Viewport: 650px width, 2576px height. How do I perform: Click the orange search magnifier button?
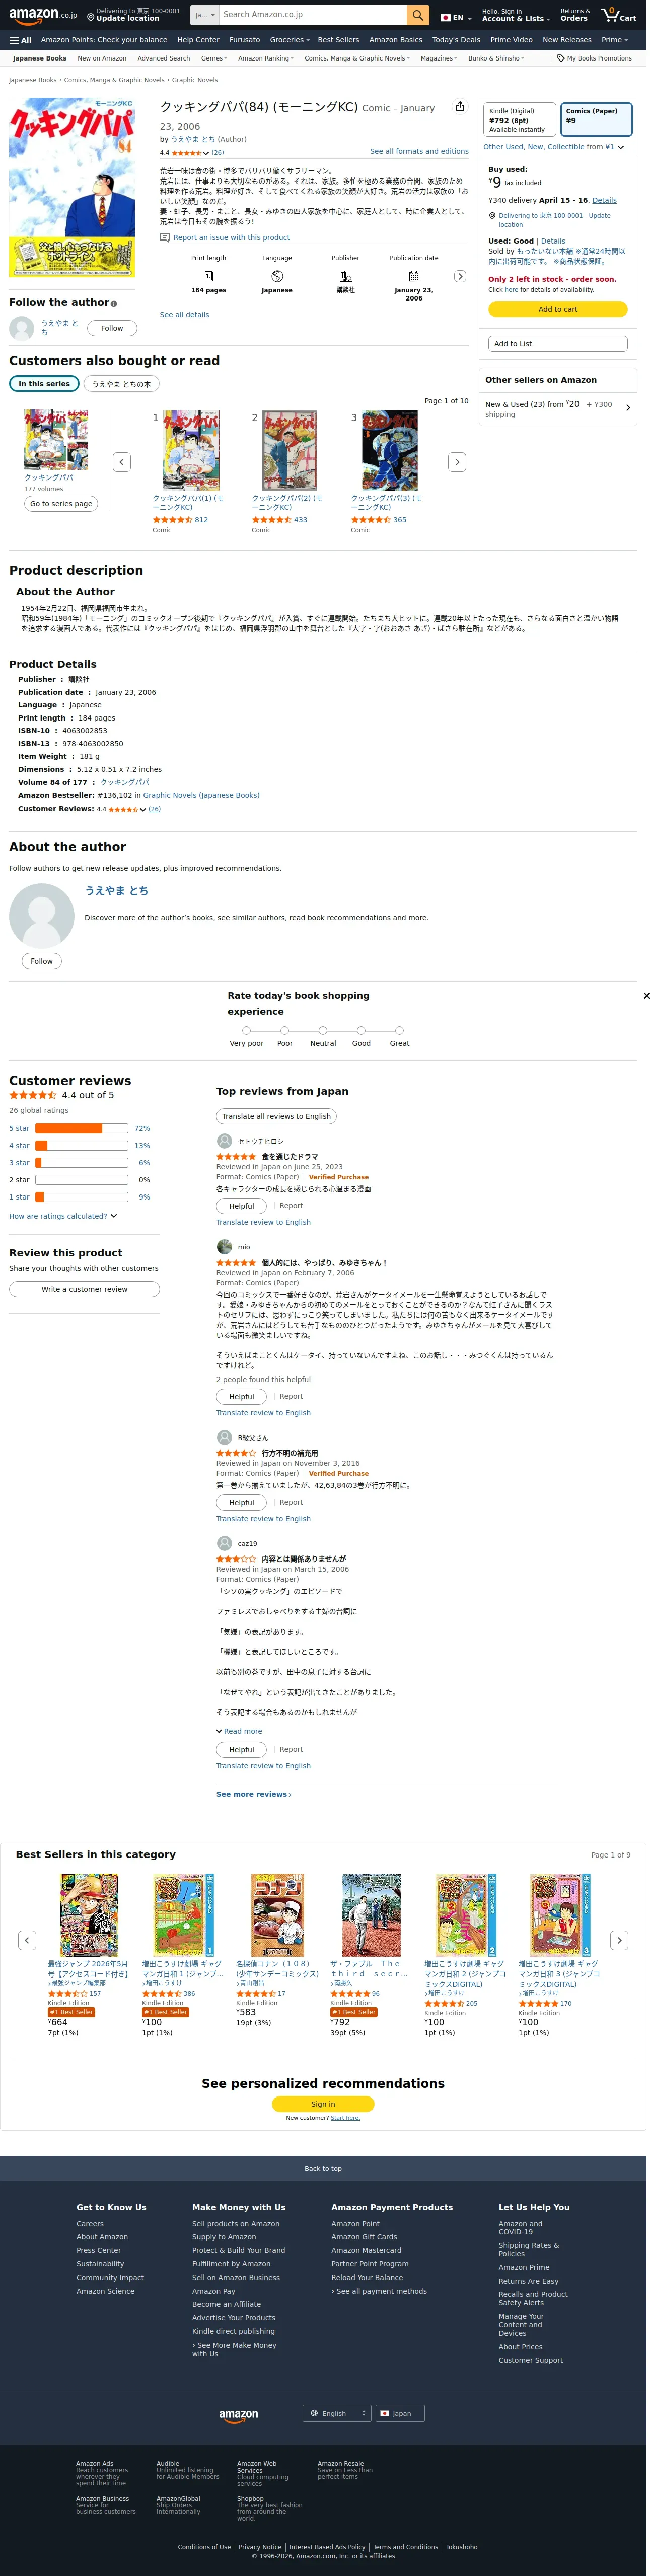(x=418, y=15)
